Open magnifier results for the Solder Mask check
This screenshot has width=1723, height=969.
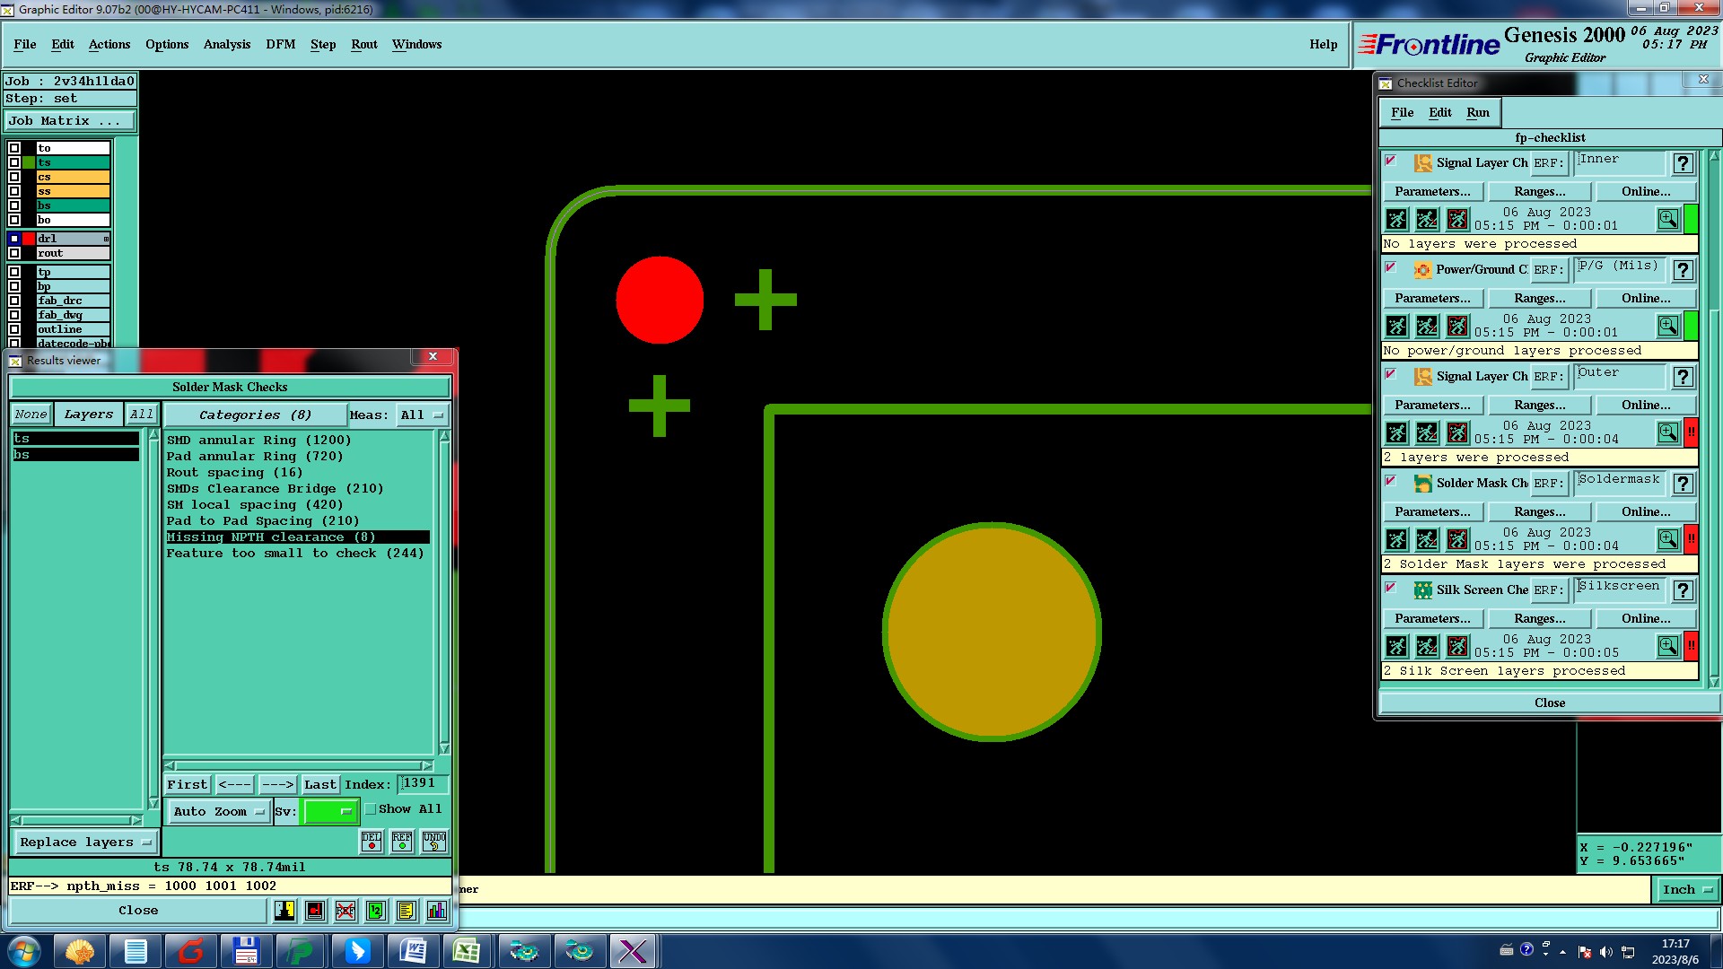point(1667,539)
